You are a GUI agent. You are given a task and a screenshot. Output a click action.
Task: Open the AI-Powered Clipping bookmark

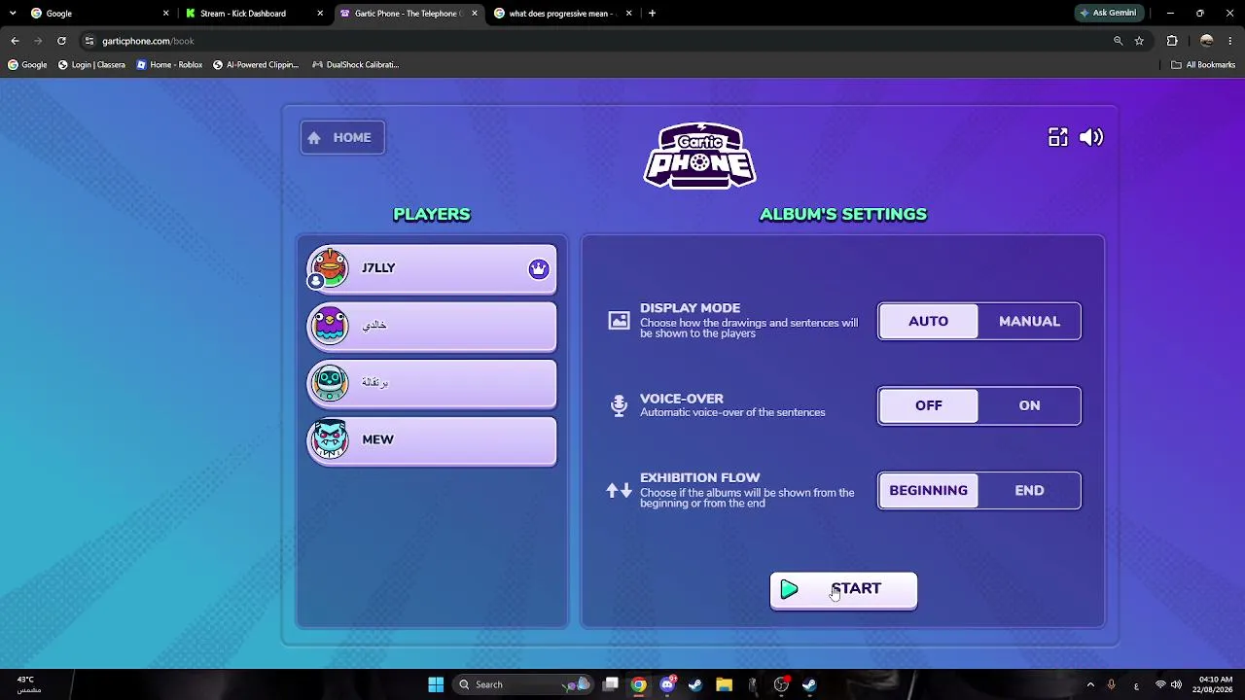(256, 65)
